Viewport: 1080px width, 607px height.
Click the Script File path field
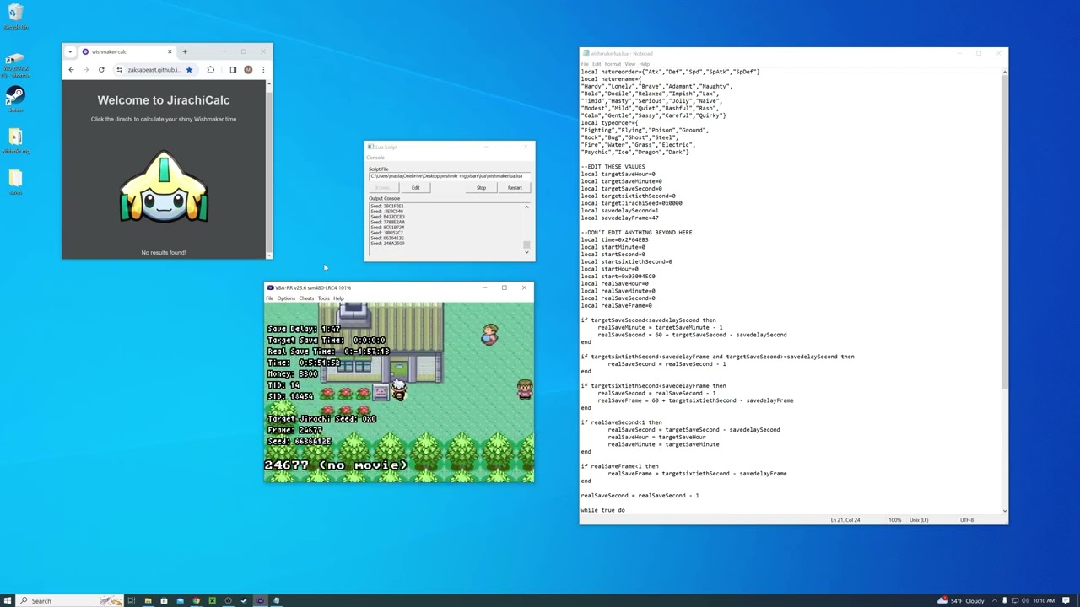pos(450,176)
